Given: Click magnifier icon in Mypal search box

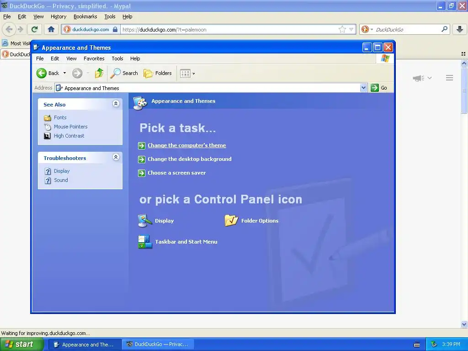Looking at the screenshot, I should pyautogui.click(x=444, y=29).
